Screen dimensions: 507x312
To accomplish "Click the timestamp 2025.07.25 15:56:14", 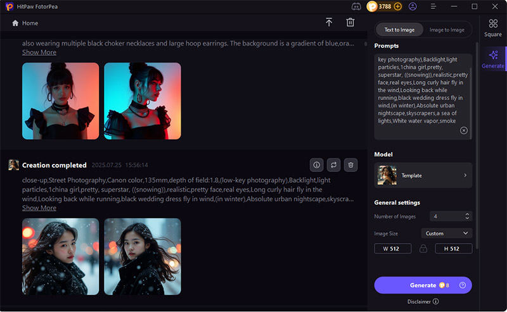I will coord(120,165).
